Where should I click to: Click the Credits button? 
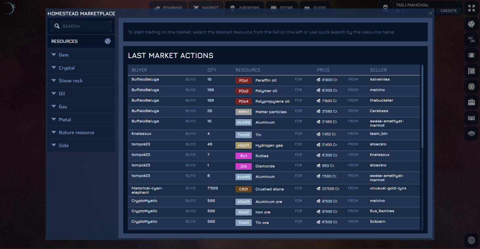coord(448,11)
